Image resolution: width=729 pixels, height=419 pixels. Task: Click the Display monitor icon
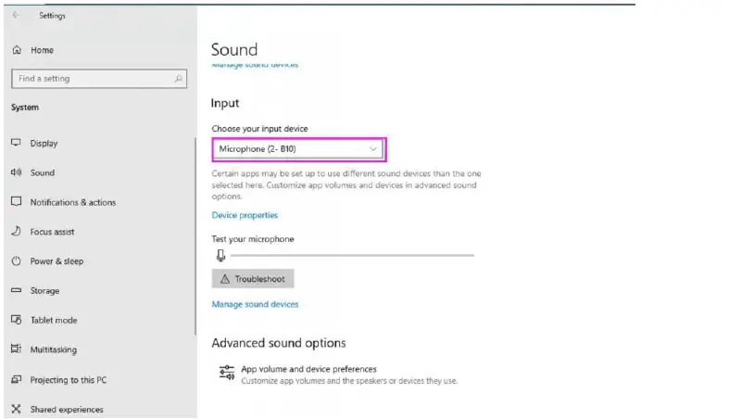(16, 144)
